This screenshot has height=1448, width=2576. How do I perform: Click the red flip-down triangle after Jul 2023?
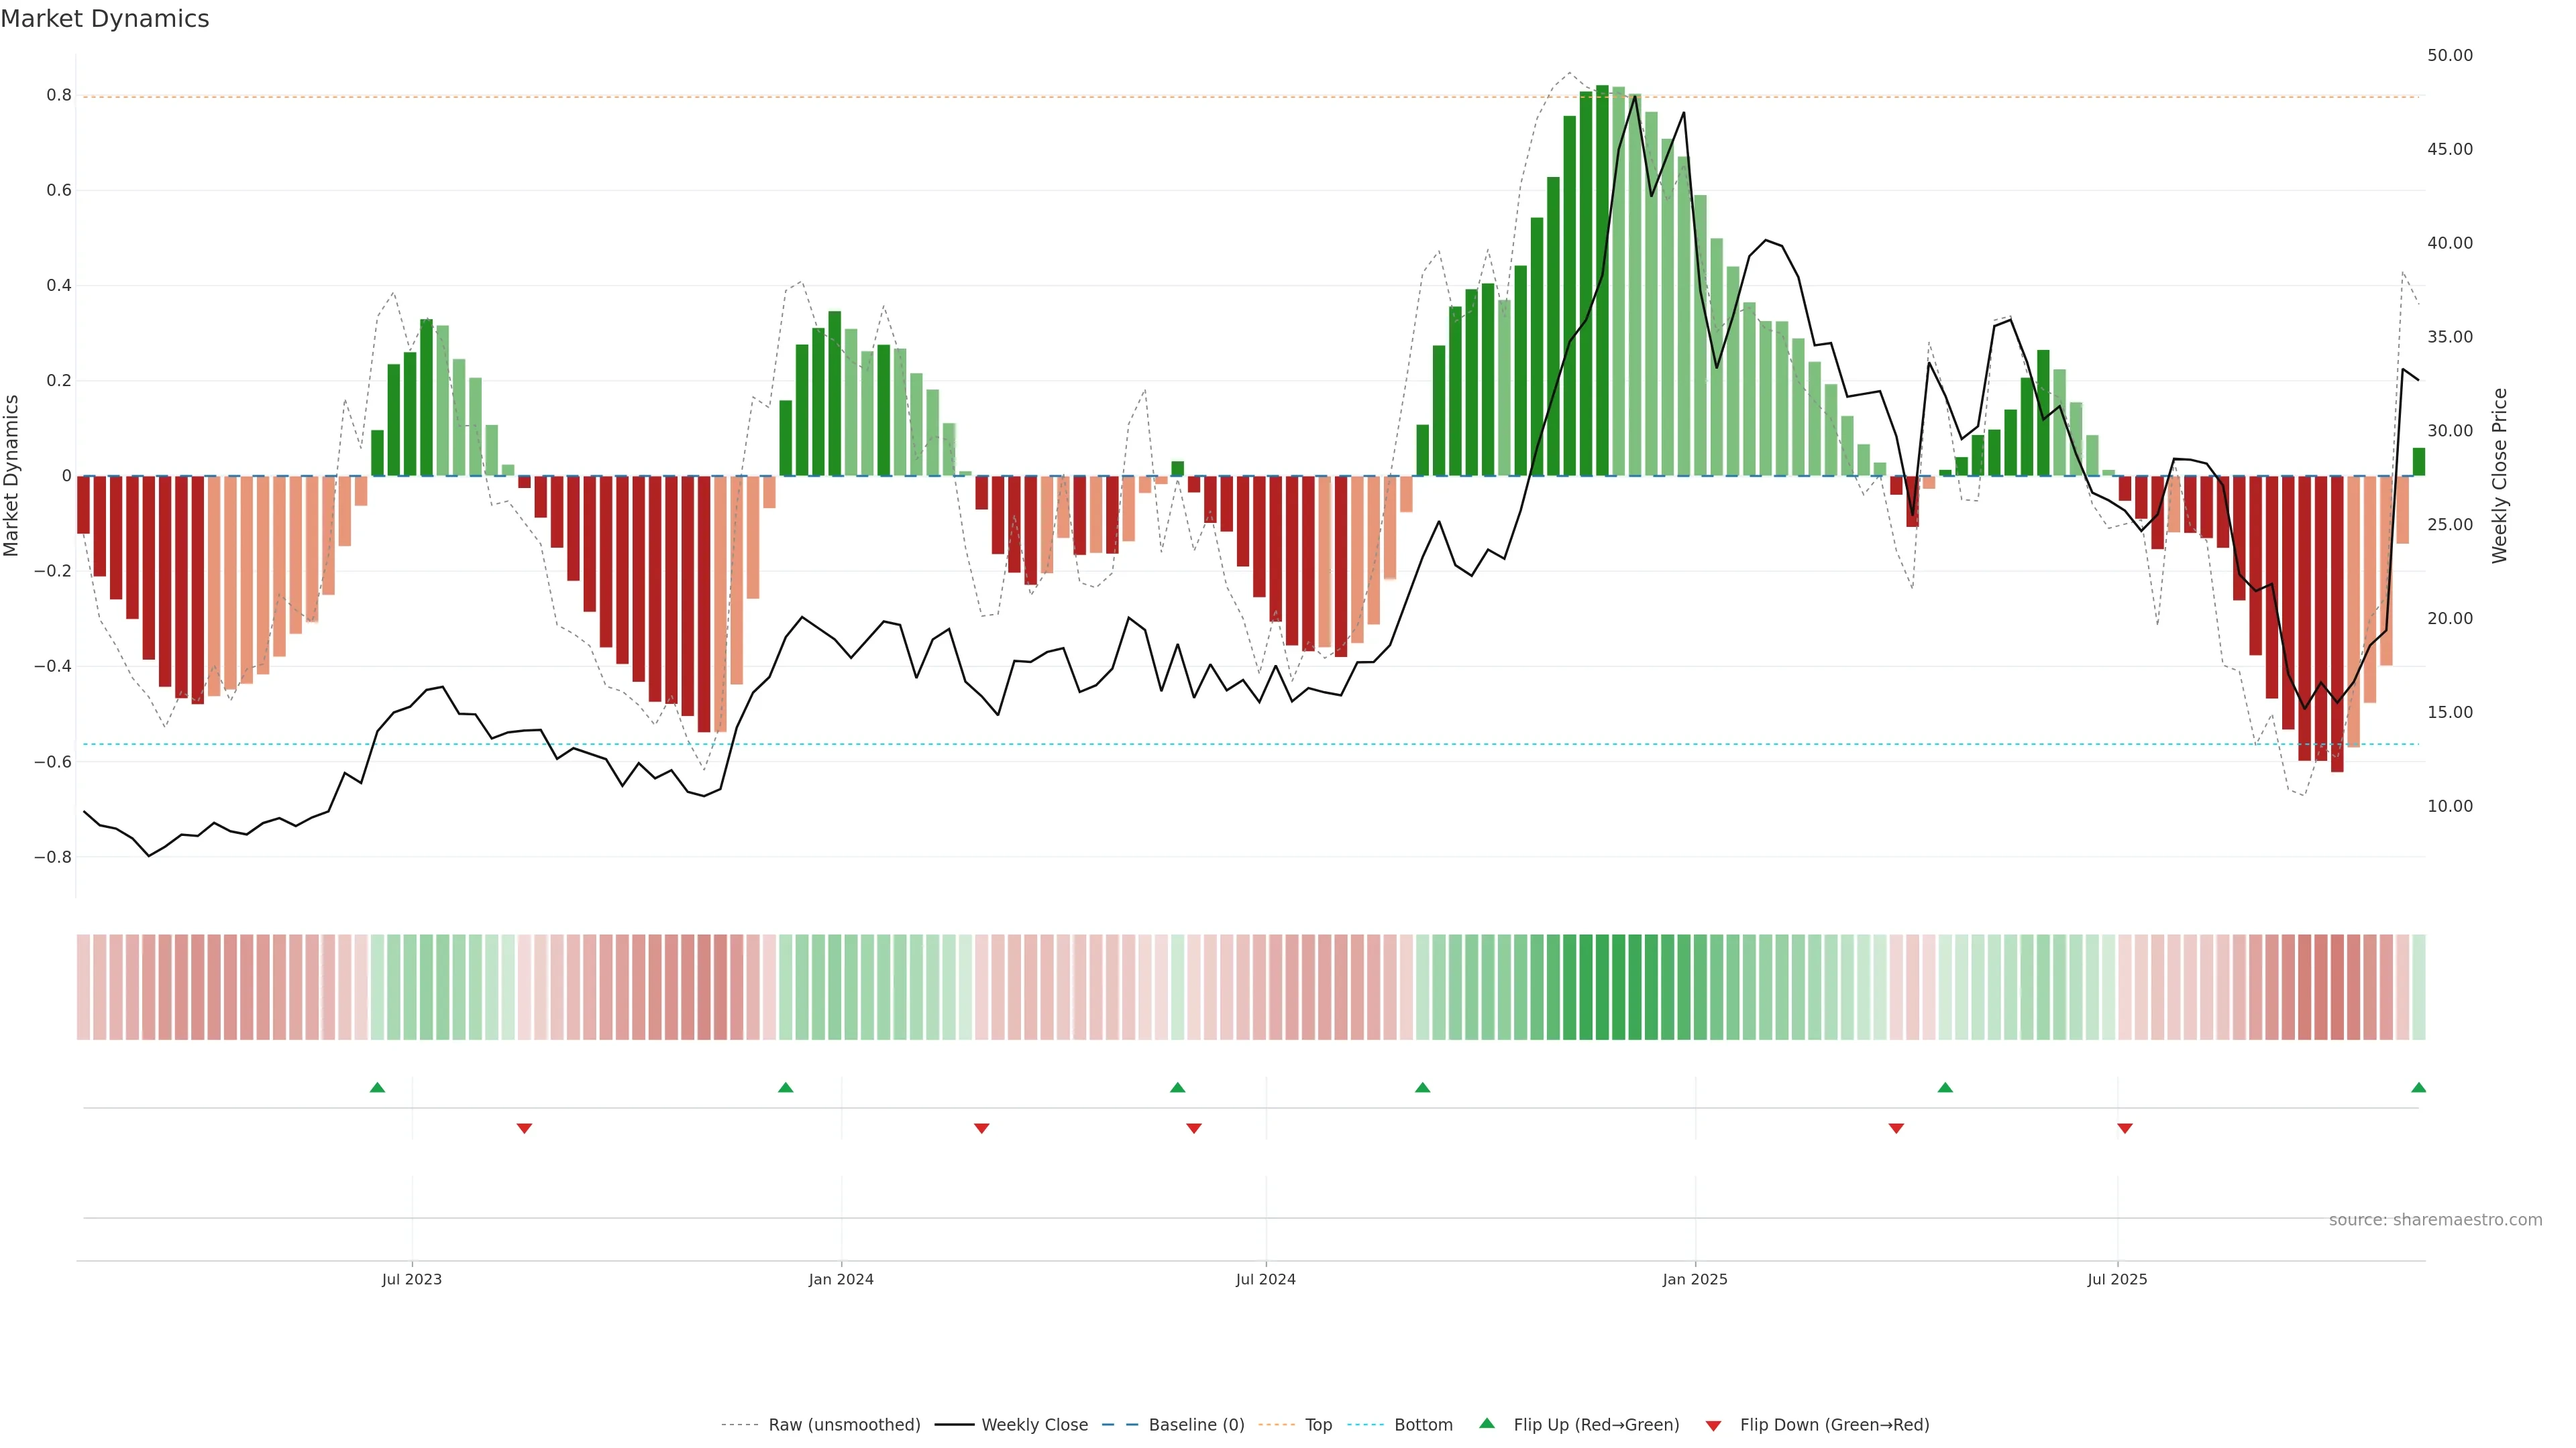(524, 1128)
